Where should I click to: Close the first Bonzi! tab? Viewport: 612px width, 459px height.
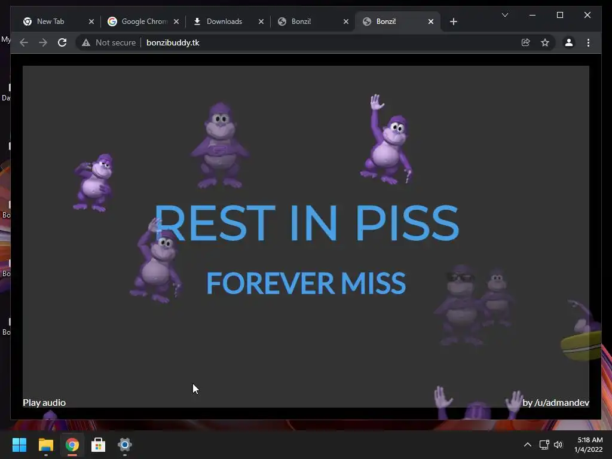(346, 22)
